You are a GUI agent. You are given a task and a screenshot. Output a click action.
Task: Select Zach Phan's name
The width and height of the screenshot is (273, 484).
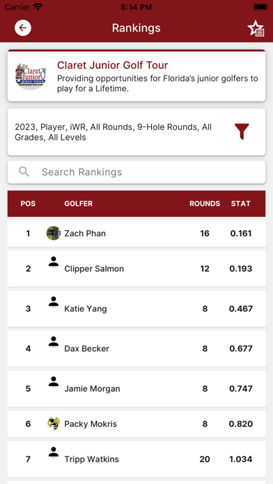click(85, 234)
